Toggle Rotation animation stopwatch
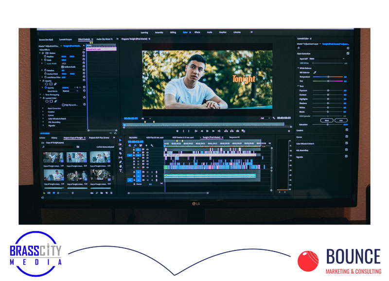This screenshot has height=281, width=389. pyautogui.click(x=45, y=70)
